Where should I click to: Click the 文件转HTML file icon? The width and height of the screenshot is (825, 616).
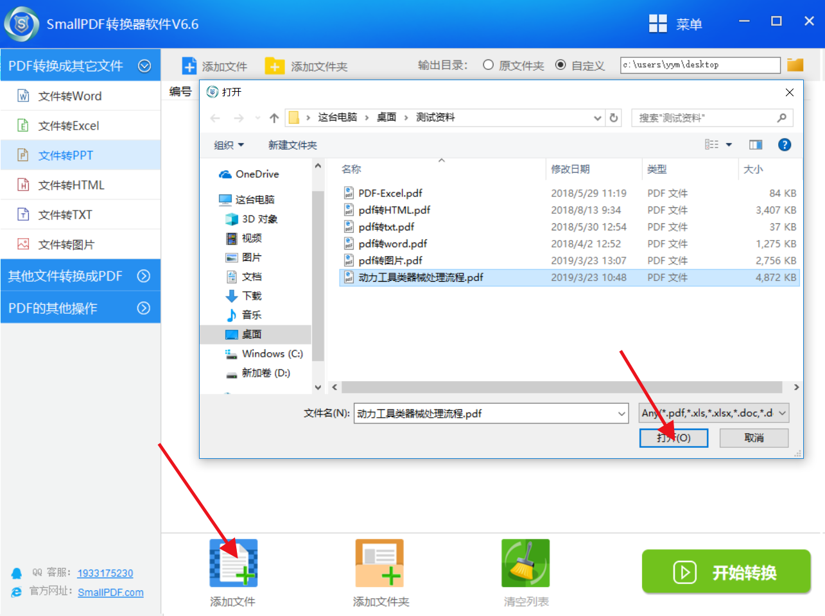(x=23, y=185)
